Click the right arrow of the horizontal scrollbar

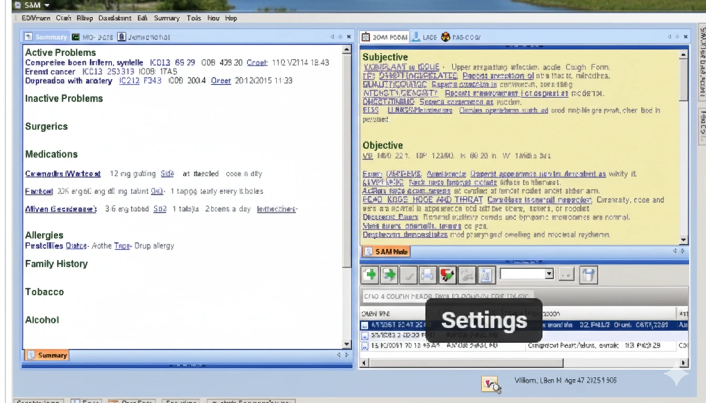[683, 363]
